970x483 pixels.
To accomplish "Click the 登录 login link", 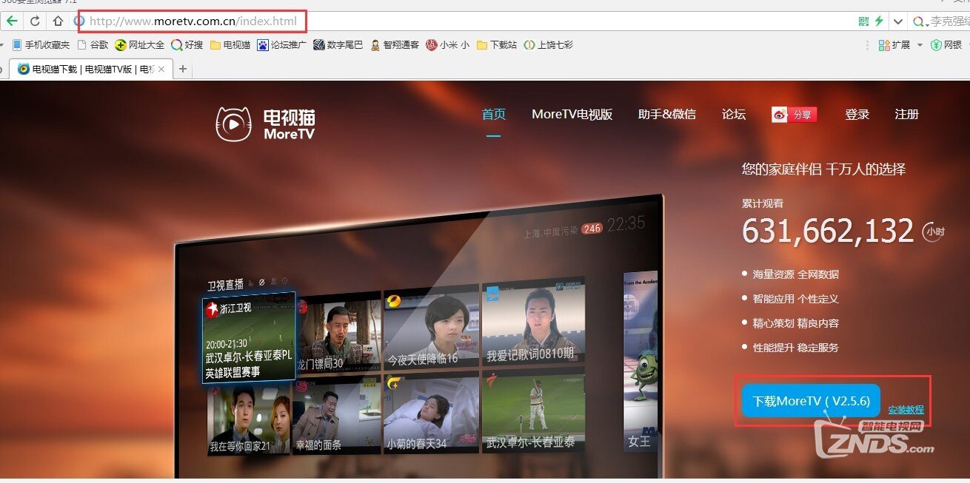I will tap(857, 115).
